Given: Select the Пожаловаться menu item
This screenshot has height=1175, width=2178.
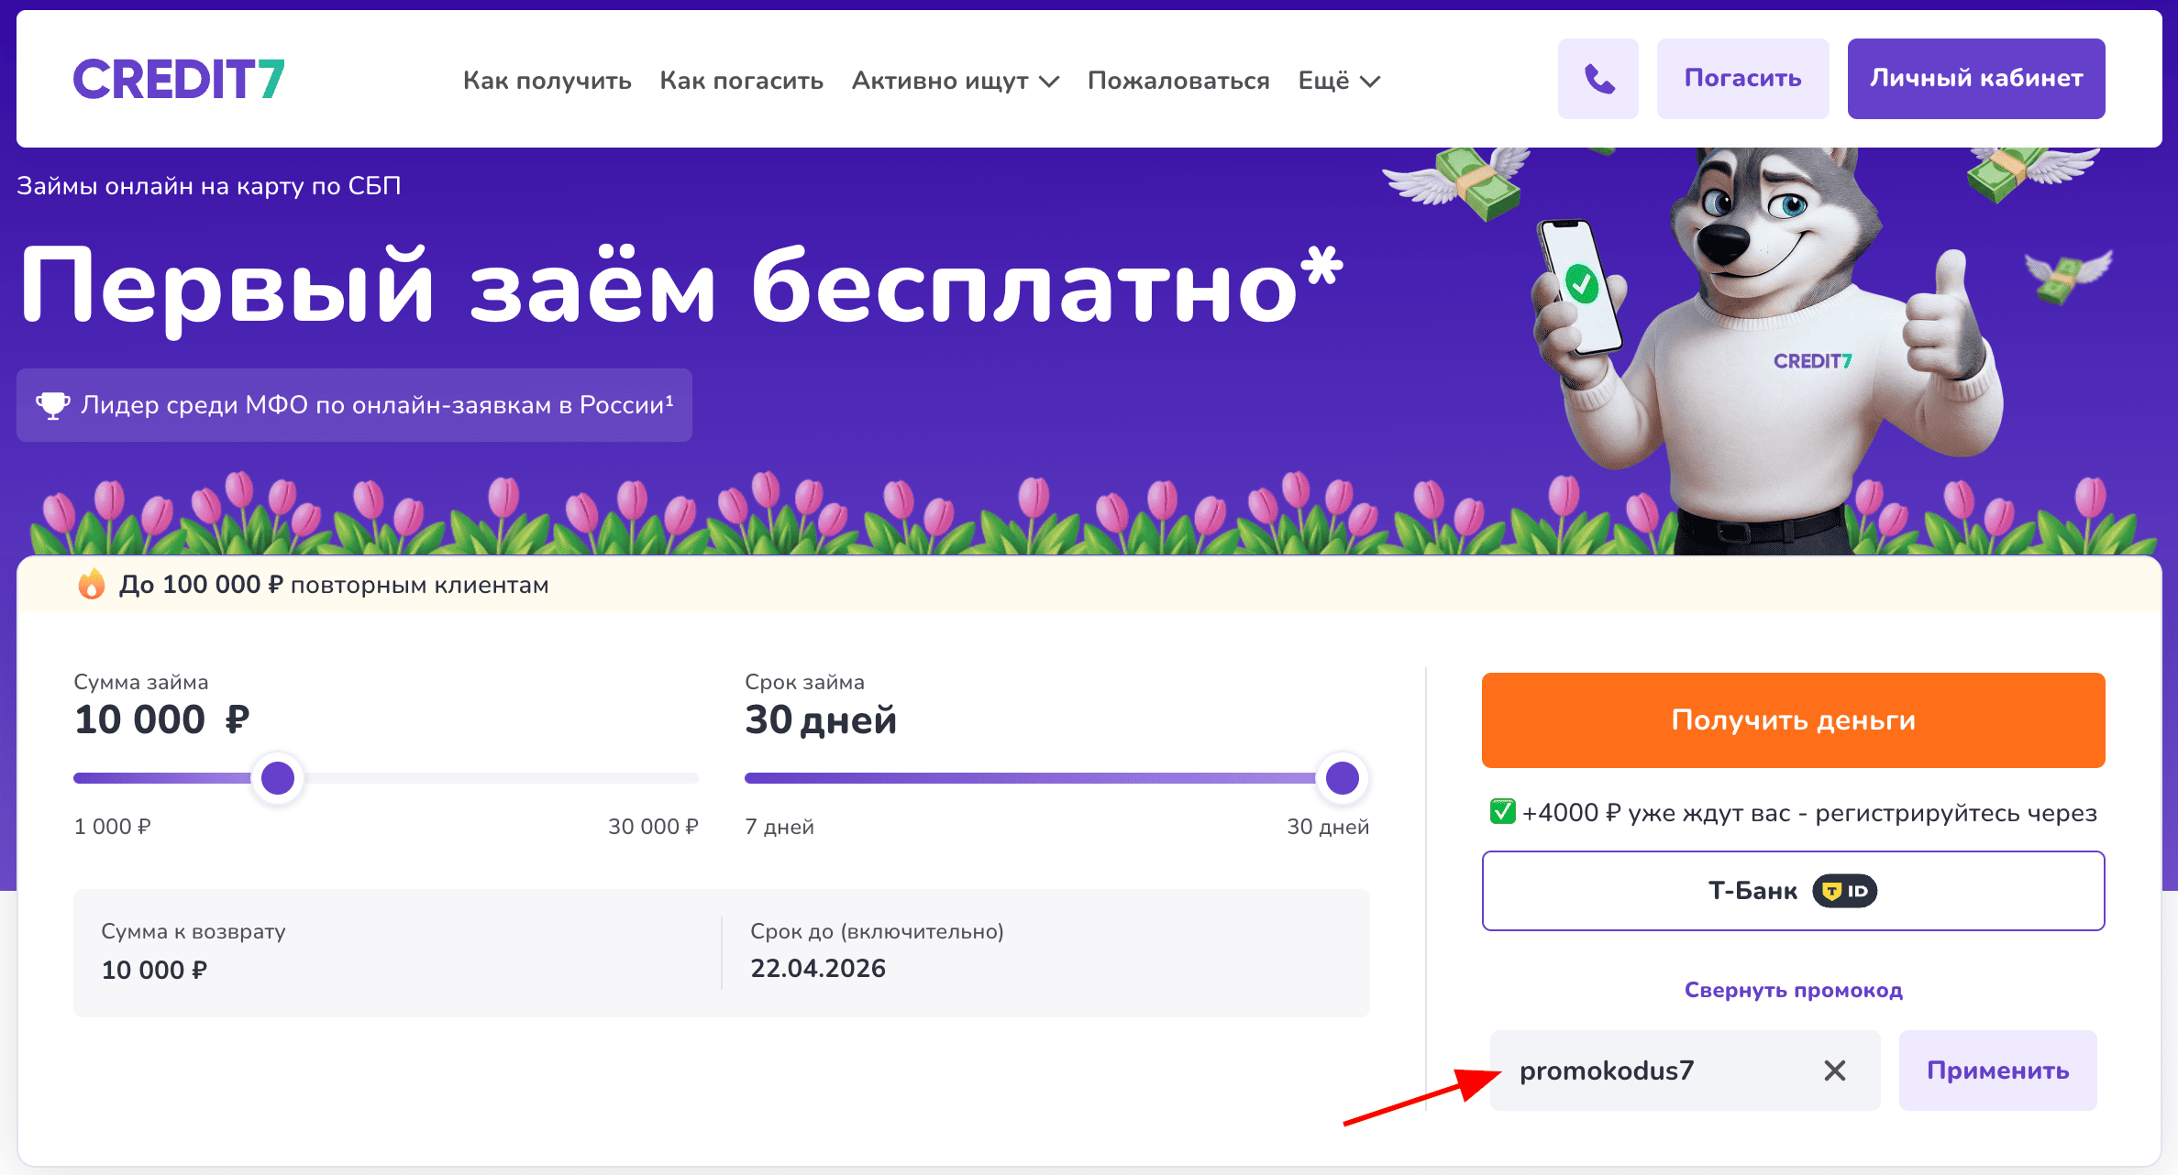Looking at the screenshot, I should click(1178, 81).
